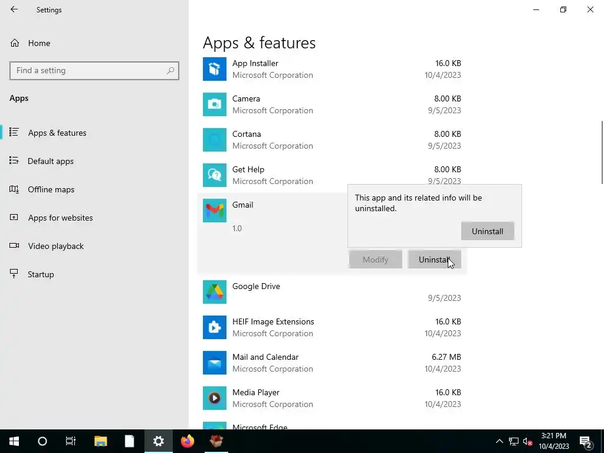Click Media Player app name
Image resolution: width=604 pixels, height=453 pixels.
click(256, 392)
